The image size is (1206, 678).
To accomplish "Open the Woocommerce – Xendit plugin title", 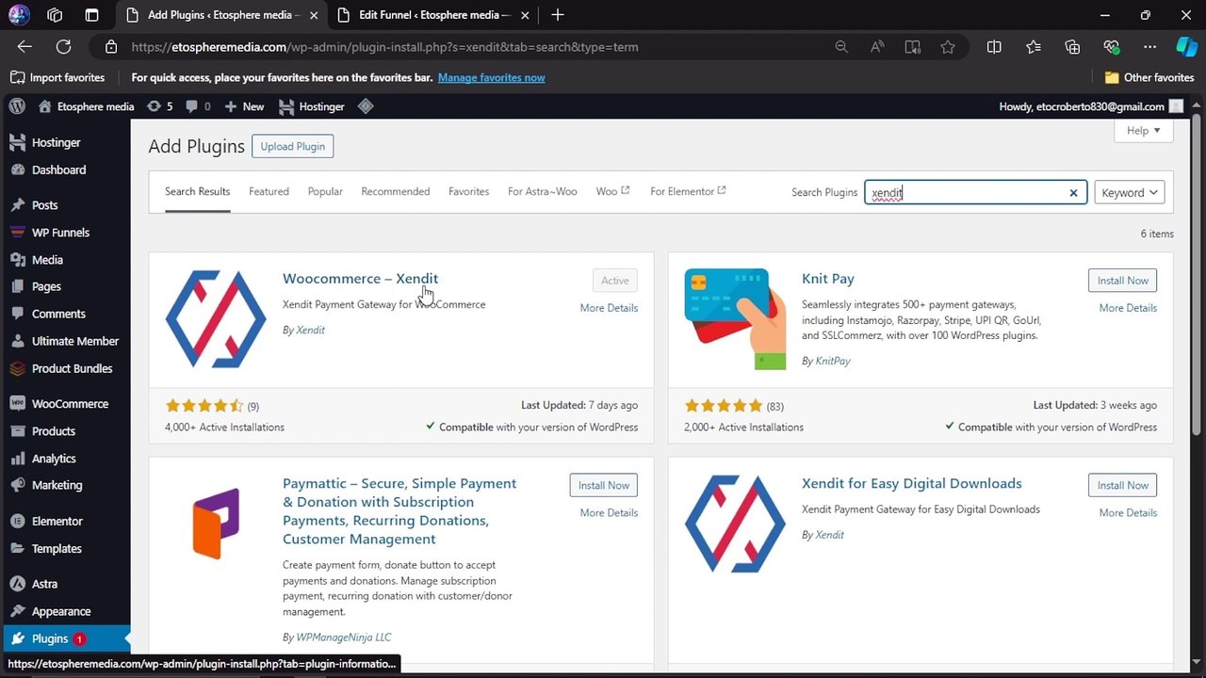I will 360,279.
